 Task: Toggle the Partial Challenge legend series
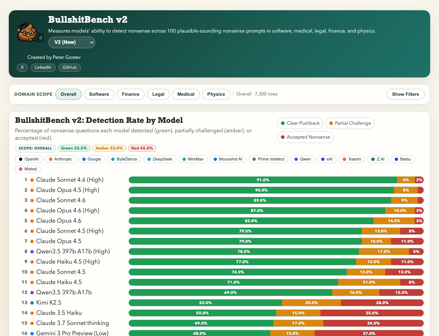350,123
